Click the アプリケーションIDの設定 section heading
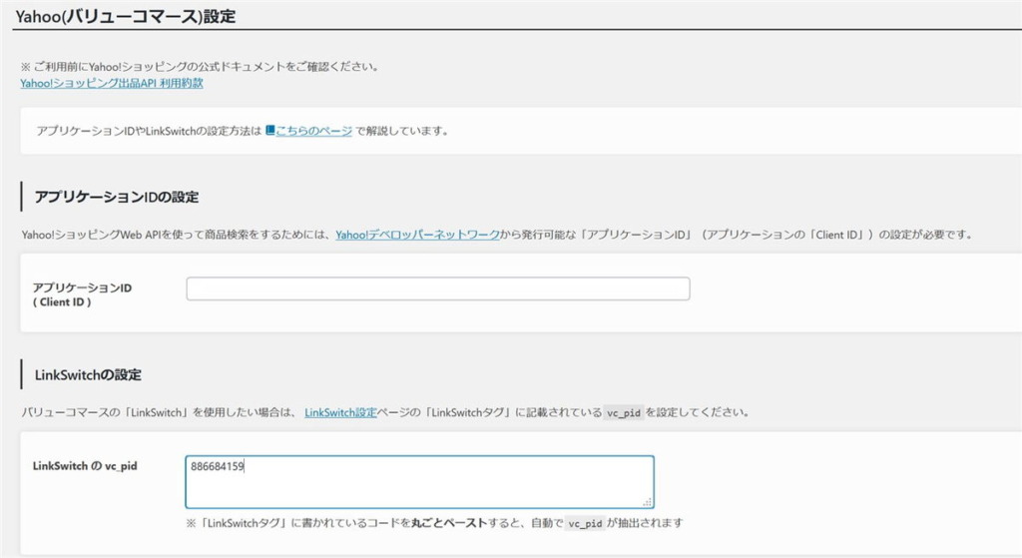The image size is (1022, 558). (x=117, y=197)
